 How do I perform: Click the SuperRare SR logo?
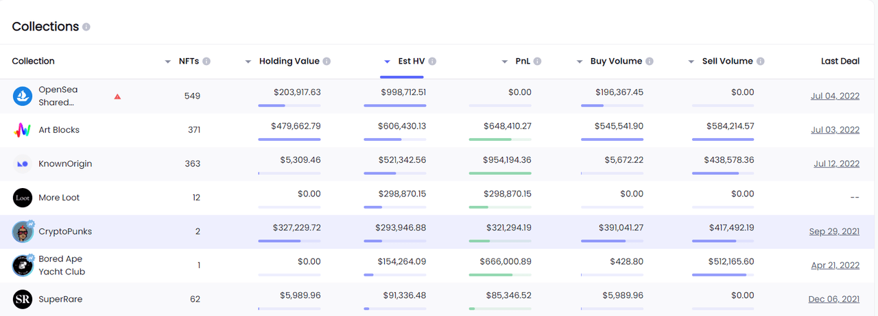[23, 300]
